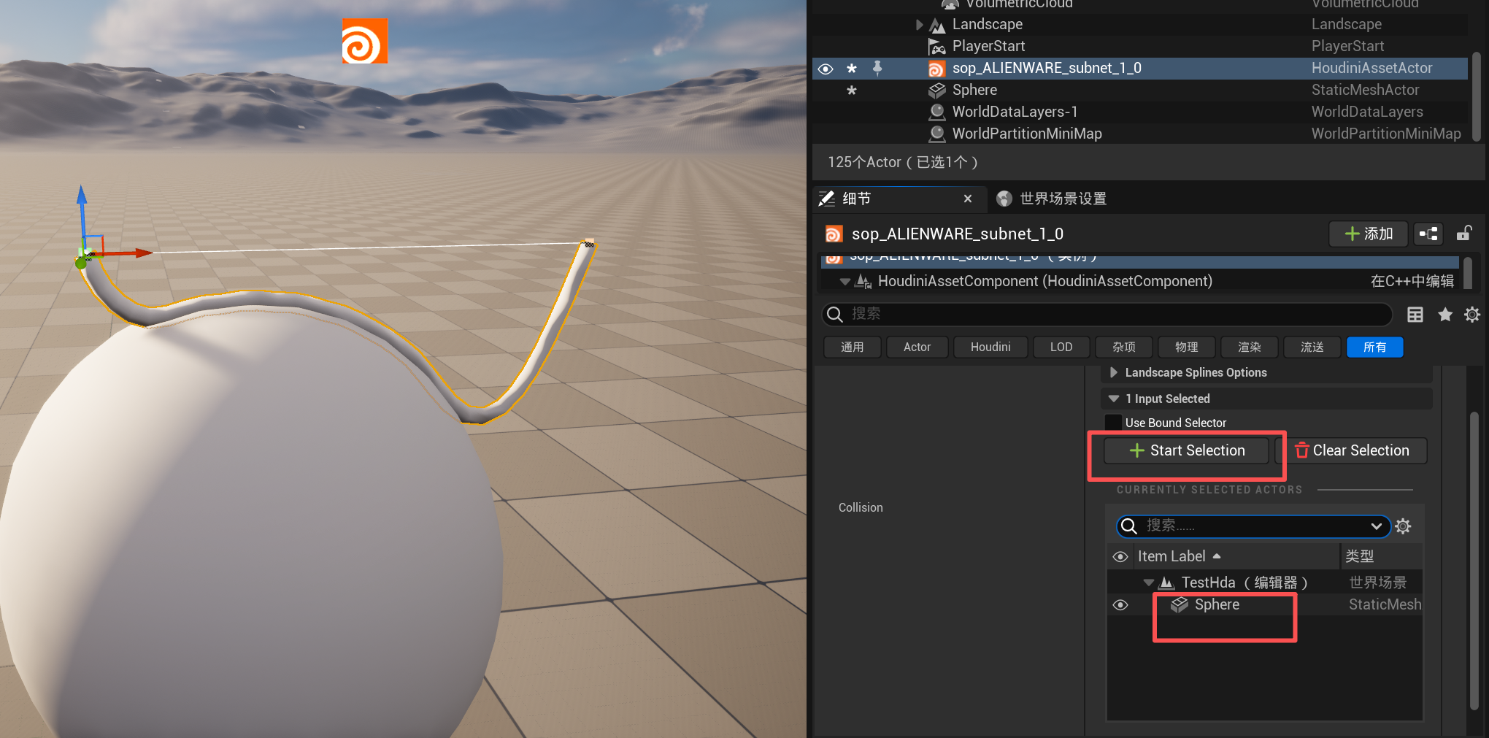1489x738 pixels.
Task: Click the Houdini logo actor icon in viewport
Action: tap(365, 42)
